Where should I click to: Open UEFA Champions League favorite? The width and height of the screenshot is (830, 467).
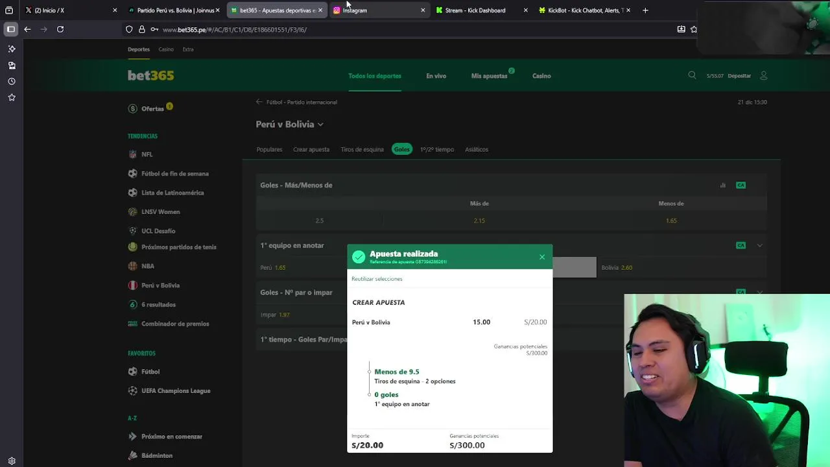(176, 391)
